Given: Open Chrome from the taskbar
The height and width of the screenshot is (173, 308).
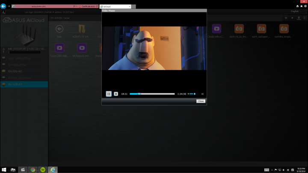Looking at the screenshot, I should point(33,170).
